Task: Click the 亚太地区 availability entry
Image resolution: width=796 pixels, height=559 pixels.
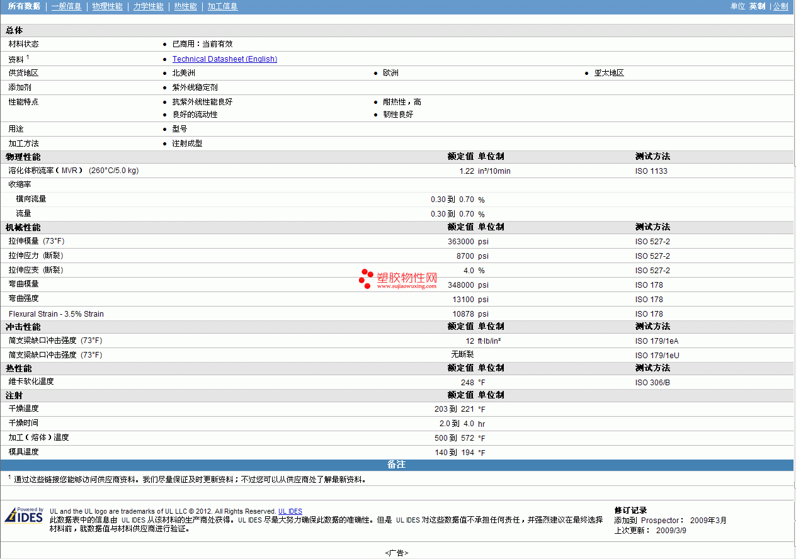Action: [x=609, y=73]
